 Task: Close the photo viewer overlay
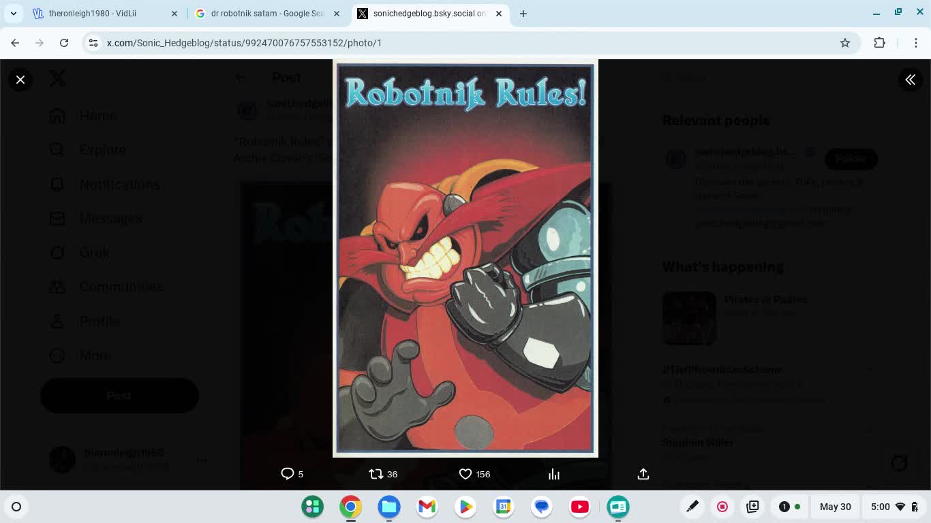point(20,80)
